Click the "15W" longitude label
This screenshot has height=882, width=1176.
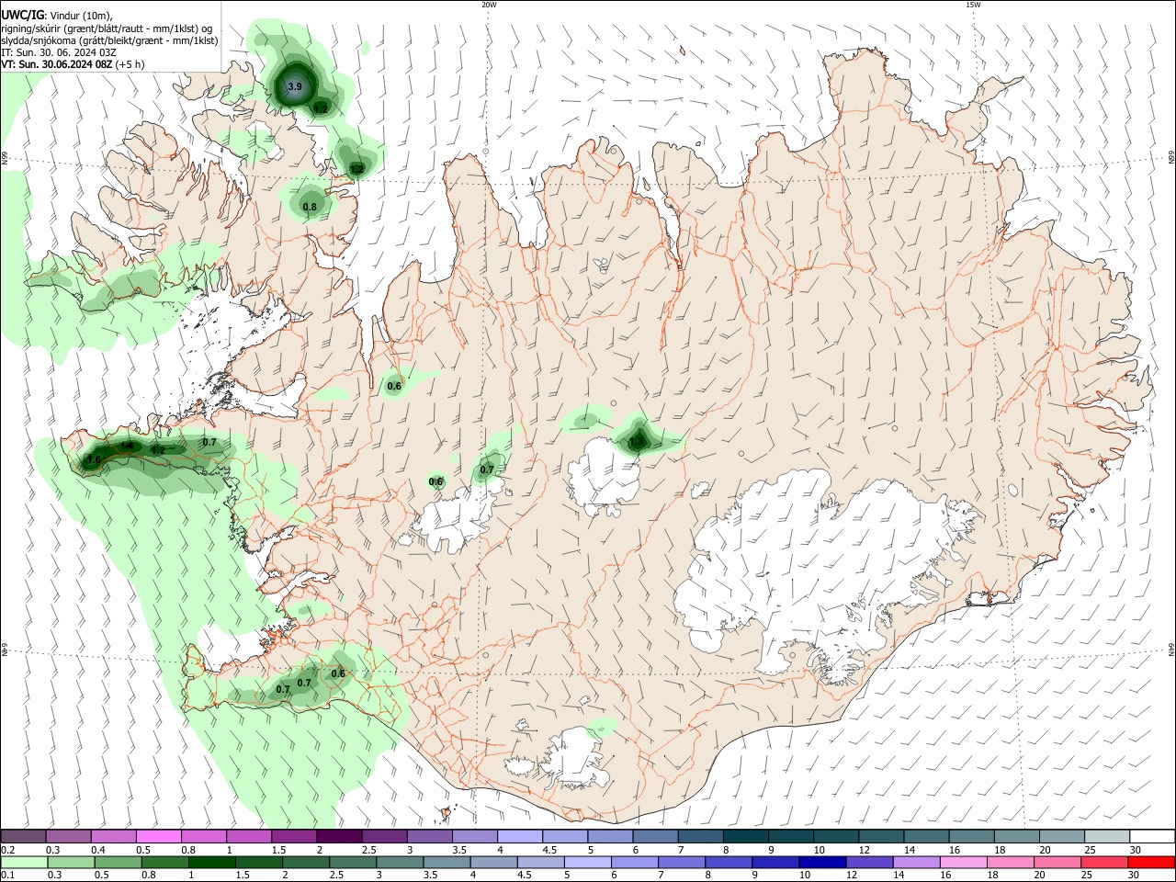coord(973,5)
